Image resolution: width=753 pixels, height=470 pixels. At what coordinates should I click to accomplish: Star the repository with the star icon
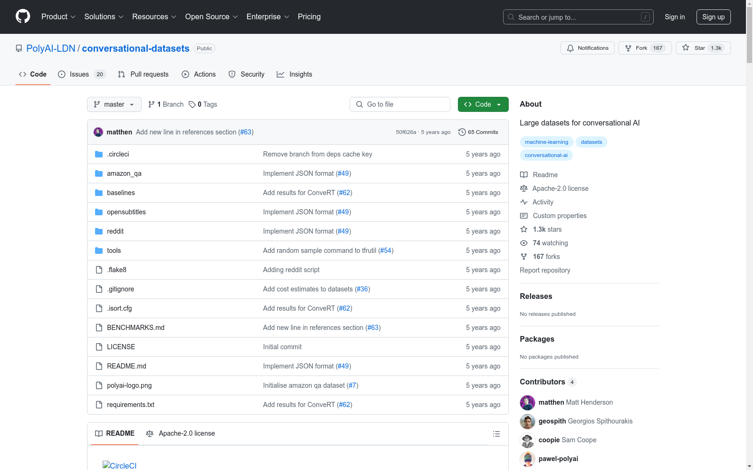coord(686,48)
